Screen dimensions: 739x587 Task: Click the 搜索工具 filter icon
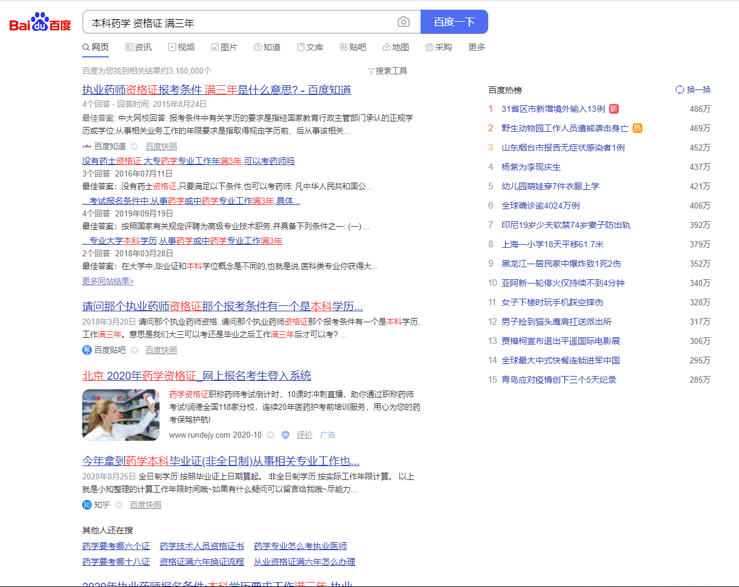point(371,71)
